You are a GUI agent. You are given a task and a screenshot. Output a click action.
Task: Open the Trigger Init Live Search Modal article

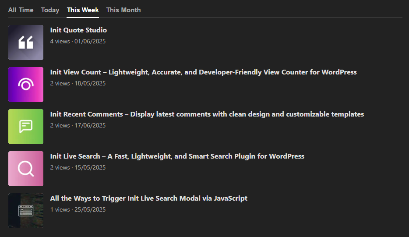[x=148, y=198]
